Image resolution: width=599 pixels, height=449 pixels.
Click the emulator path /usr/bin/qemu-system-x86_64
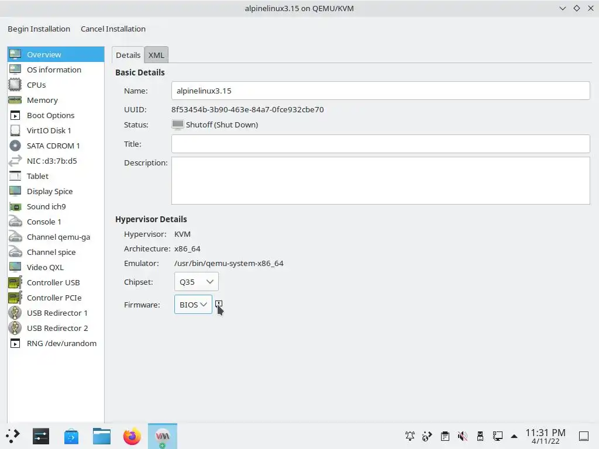229,264
